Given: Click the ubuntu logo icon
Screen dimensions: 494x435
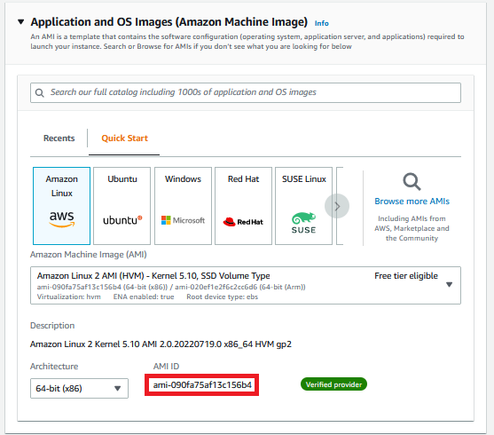Looking at the screenshot, I should pyautogui.click(x=122, y=220).
